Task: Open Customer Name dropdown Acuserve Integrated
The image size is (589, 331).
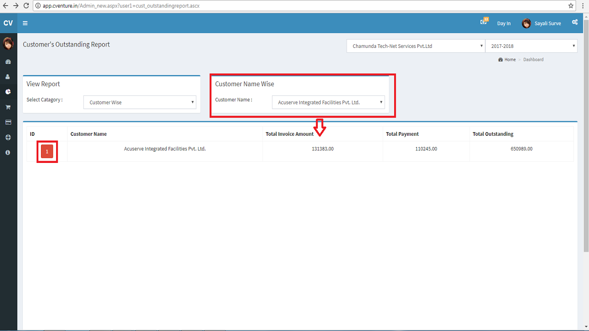Action: (329, 102)
